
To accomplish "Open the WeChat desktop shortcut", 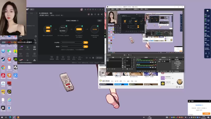I will coord(9,51).
